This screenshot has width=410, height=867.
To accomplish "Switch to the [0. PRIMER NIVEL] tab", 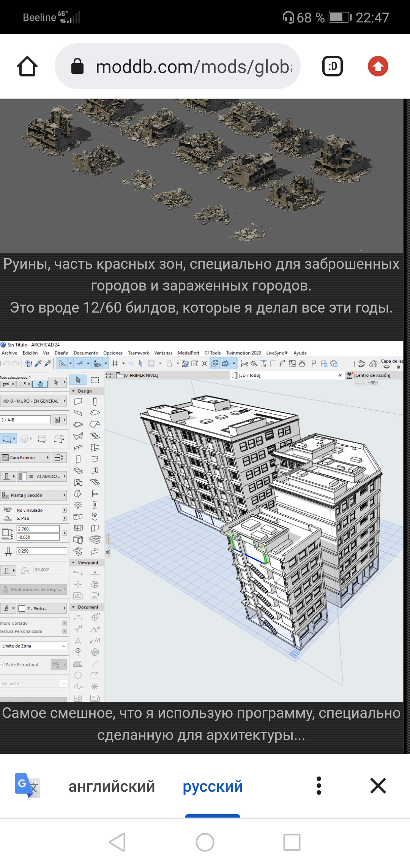I will 141,375.
